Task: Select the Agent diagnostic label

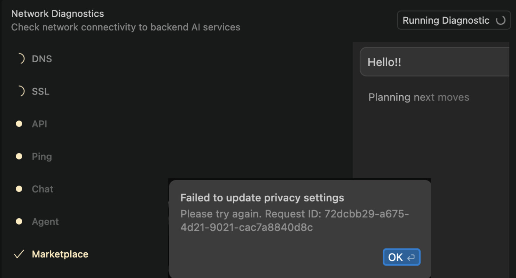Action: (45, 222)
